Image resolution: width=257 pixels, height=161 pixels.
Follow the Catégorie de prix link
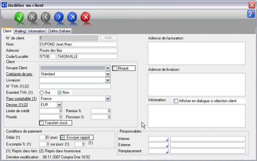(x=19, y=74)
